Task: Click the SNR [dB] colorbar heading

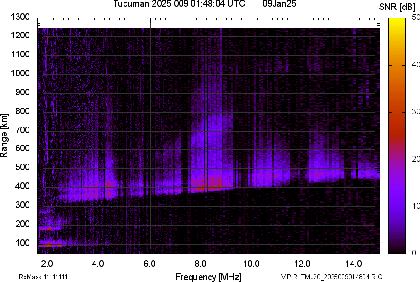Action: click(x=397, y=7)
